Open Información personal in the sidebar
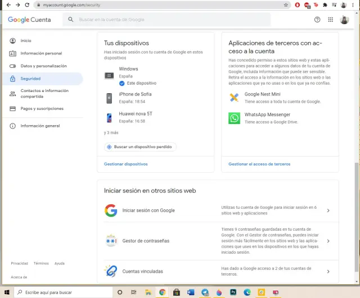This screenshot has width=360, height=298. (41, 53)
